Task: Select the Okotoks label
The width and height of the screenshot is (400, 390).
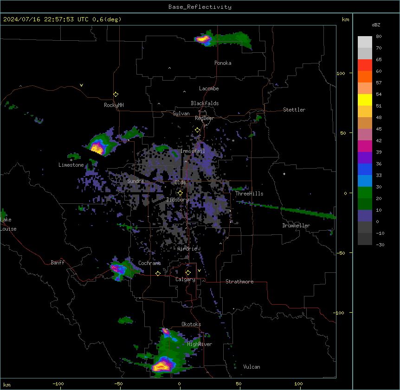Action: [191, 324]
